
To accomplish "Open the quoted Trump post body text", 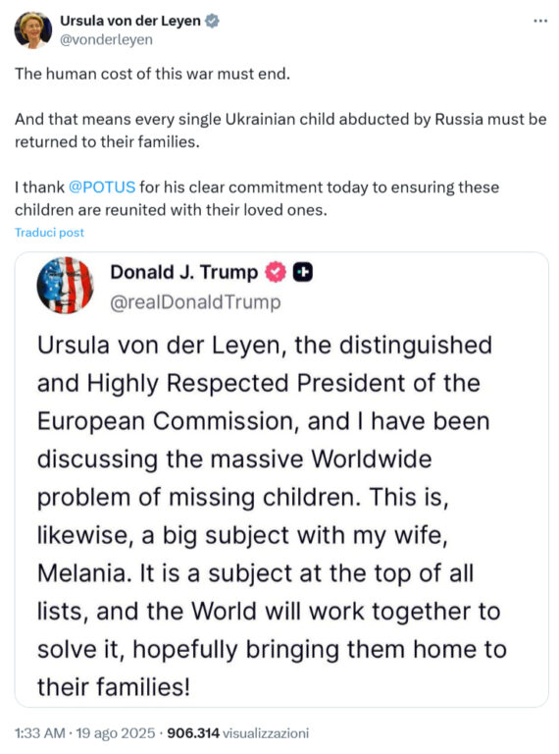I will pyautogui.click(x=272, y=516).
